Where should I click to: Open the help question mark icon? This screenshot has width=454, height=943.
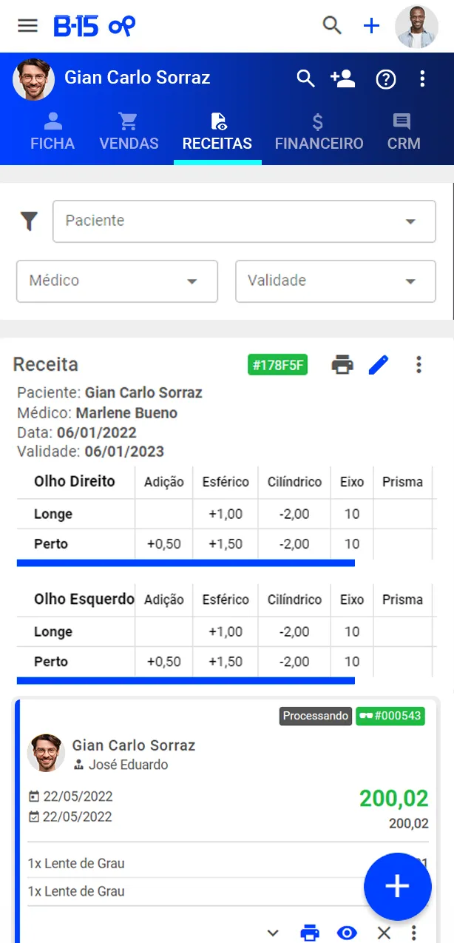[x=386, y=79]
